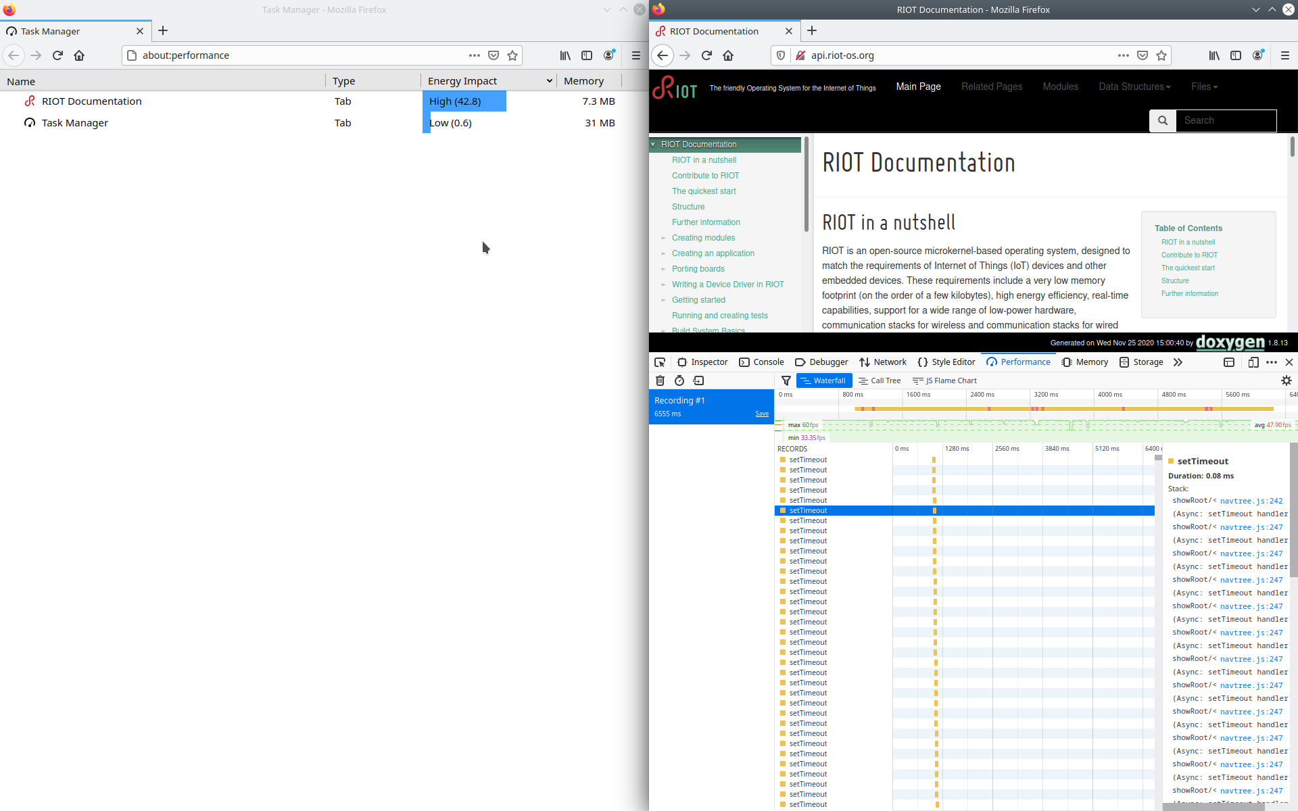
Task: Open the Style Editor tab
Action: [x=946, y=362]
